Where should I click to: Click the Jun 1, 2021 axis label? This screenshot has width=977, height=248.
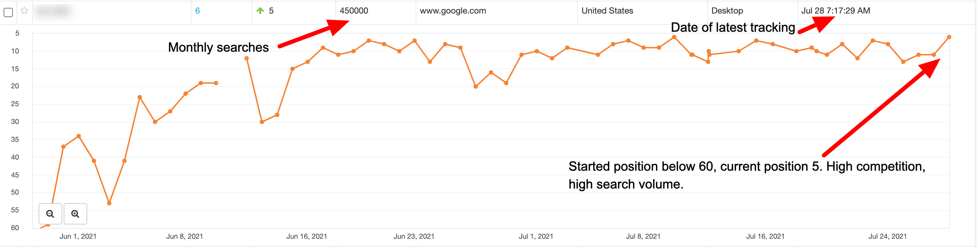[78, 236]
